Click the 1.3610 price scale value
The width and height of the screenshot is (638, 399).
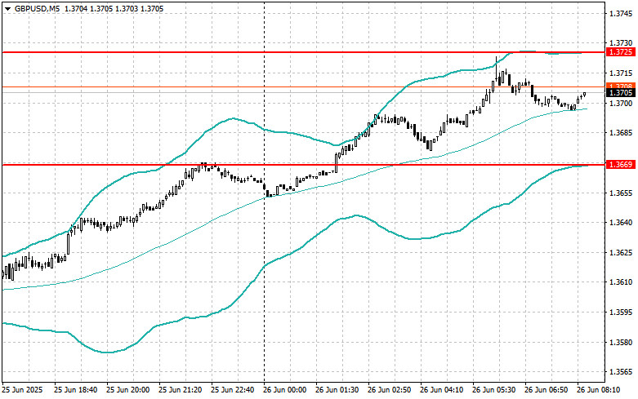tap(621, 282)
